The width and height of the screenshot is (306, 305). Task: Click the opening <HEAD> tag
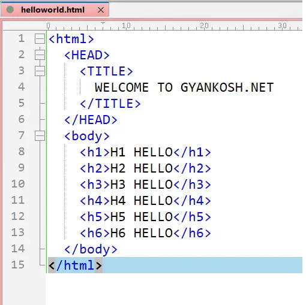coord(87,55)
